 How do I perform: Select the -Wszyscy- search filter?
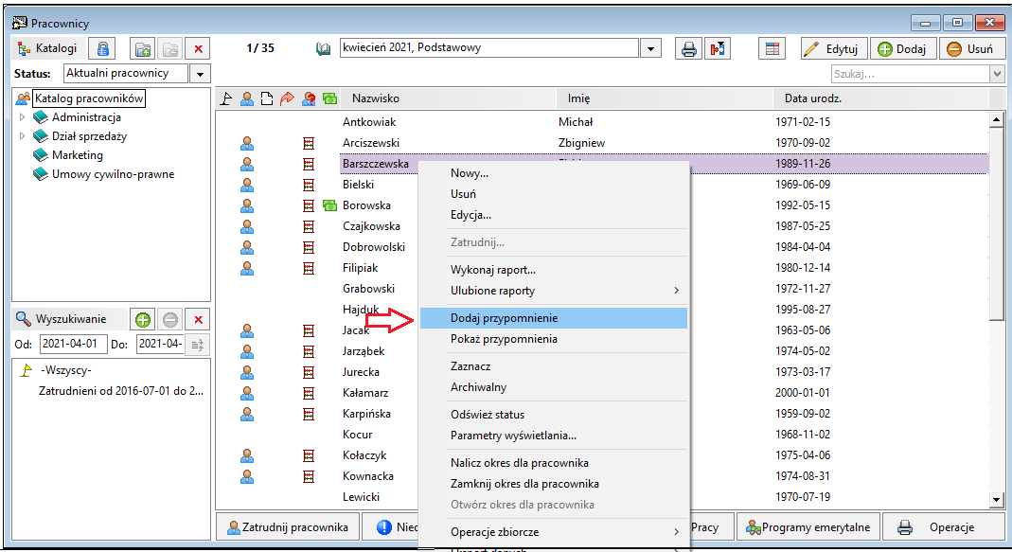pyautogui.click(x=66, y=370)
